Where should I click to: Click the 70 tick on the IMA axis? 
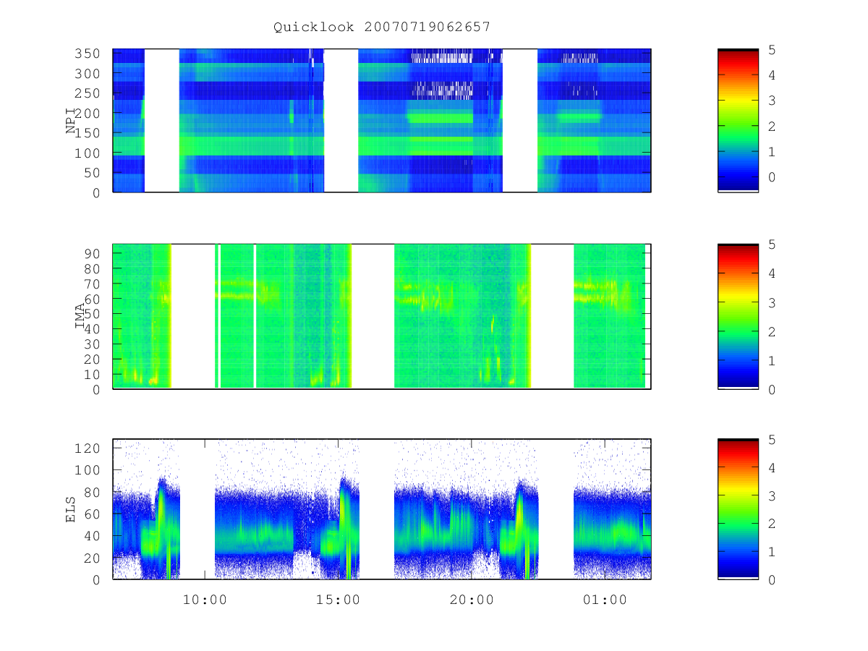pos(93,284)
